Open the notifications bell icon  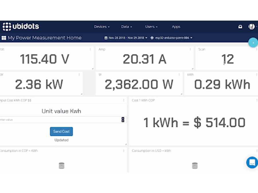tap(240, 27)
